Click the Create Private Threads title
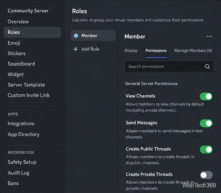Image resolution: width=221 pixels, height=193 pixels. 149,174
